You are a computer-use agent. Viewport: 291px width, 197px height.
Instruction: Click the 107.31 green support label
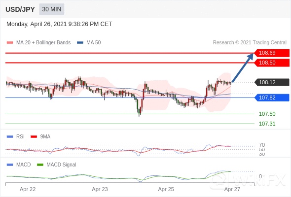click(267, 124)
